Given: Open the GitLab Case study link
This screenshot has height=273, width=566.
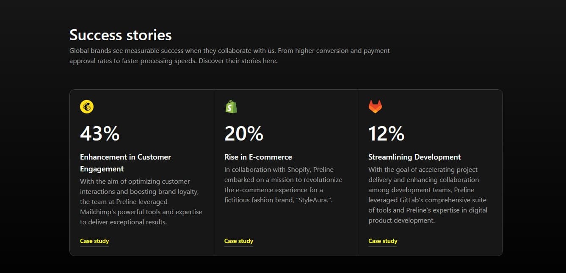Looking at the screenshot, I should click(x=383, y=241).
